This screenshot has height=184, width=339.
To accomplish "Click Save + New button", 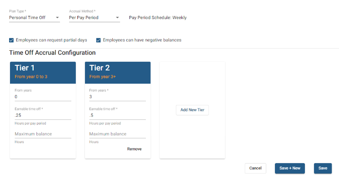I will click(x=289, y=168).
